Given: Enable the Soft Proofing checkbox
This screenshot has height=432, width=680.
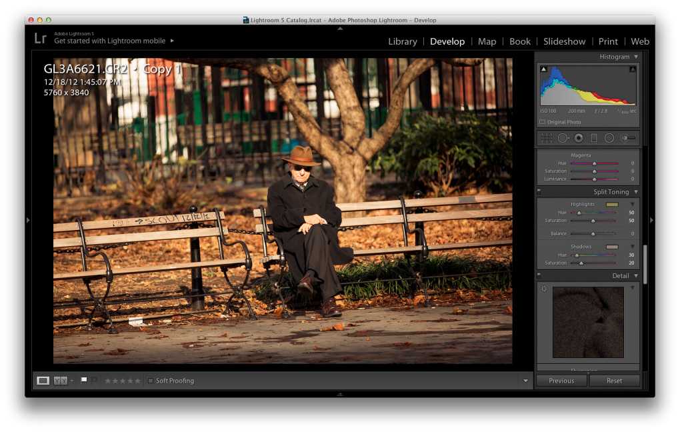Looking at the screenshot, I should click(x=151, y=381).
